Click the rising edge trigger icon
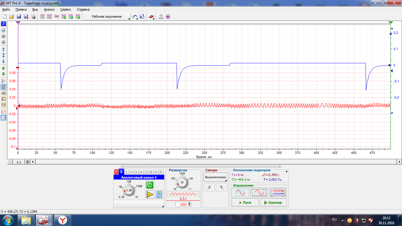 coord(209,187)
